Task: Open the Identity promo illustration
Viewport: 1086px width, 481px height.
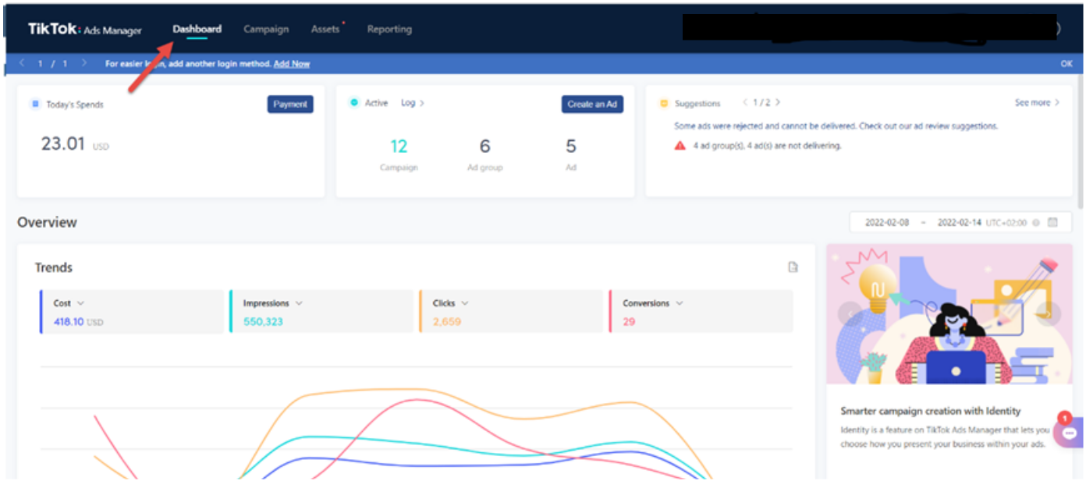Action: [949, 314]
